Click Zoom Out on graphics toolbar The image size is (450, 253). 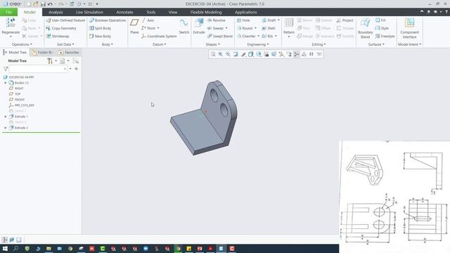228,54
